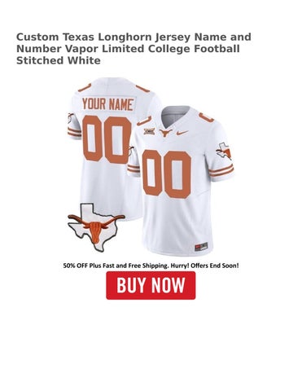Click the orange 00 number on the front jersey

click(167, 174)
